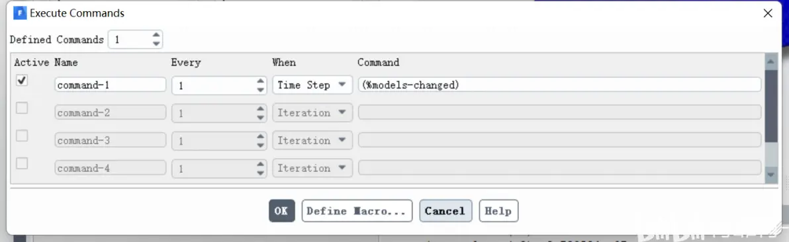The image size is (789, 242).
Task: Open Help for Execute Commands
Action: coord(498,211)
